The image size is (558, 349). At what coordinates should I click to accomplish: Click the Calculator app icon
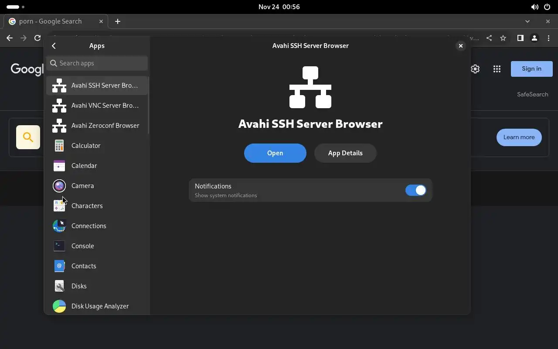[x=59, y=146]
